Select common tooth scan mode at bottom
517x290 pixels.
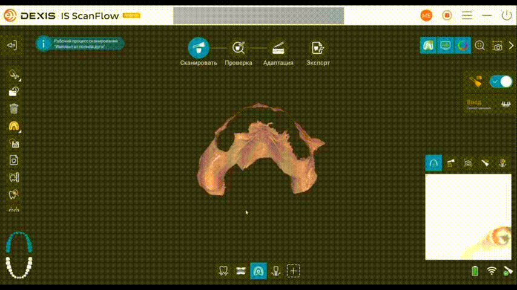223,271
